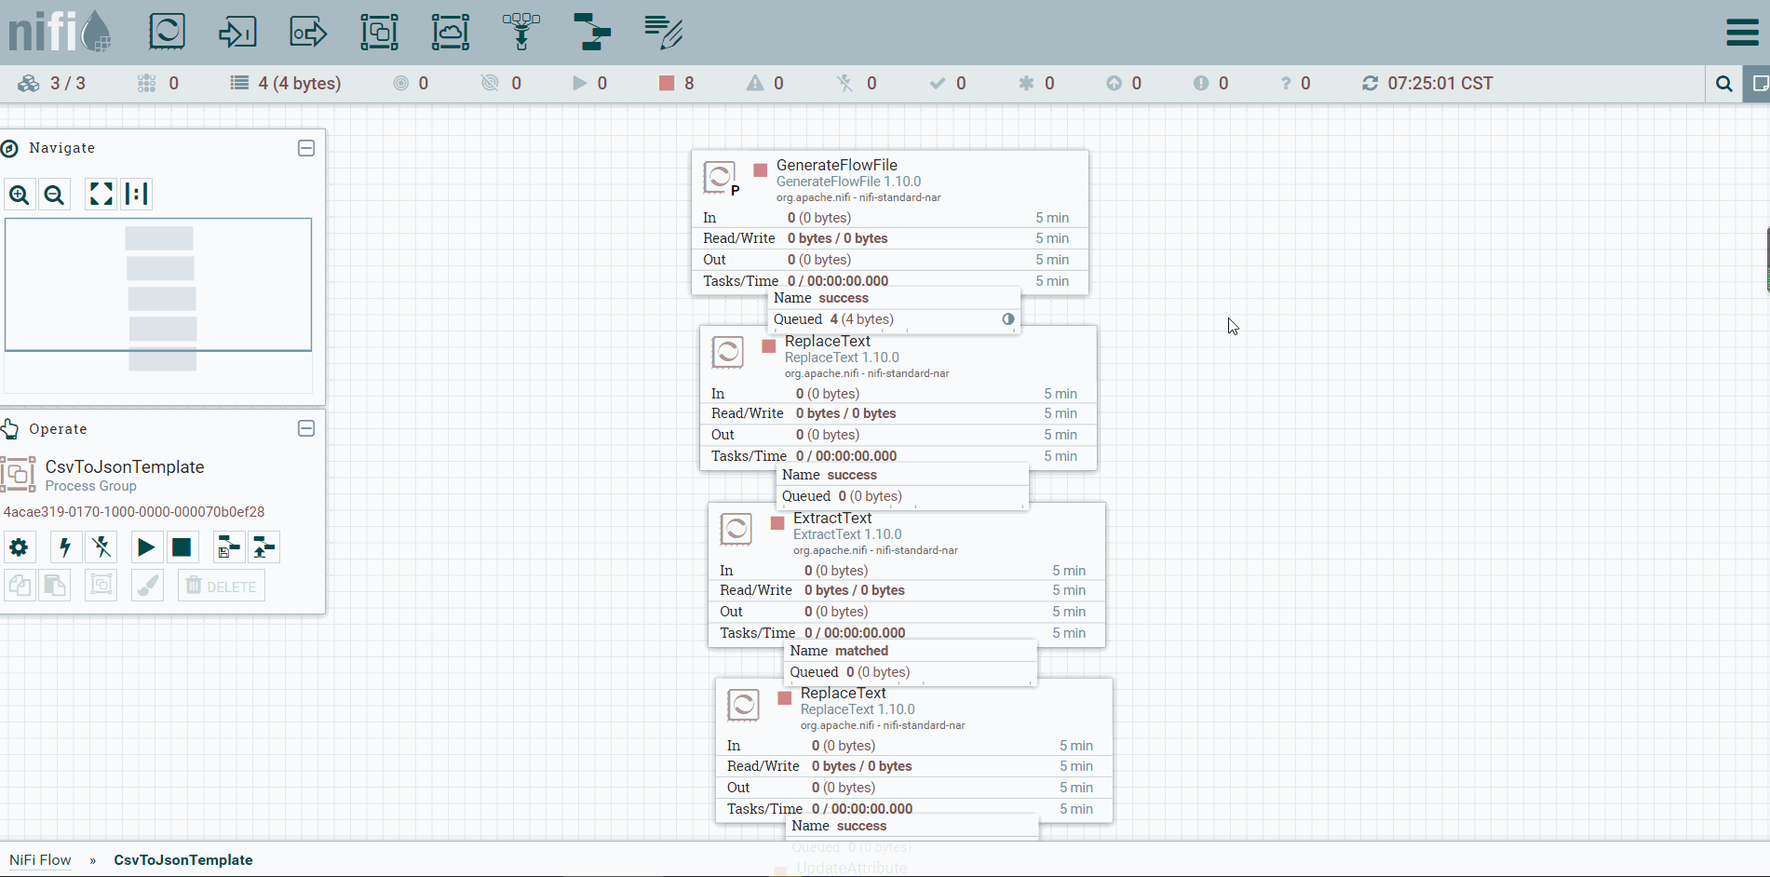Start the process group with play button
The width and height of the screenshot is (1770, 877).
click(x=145, y=547)
